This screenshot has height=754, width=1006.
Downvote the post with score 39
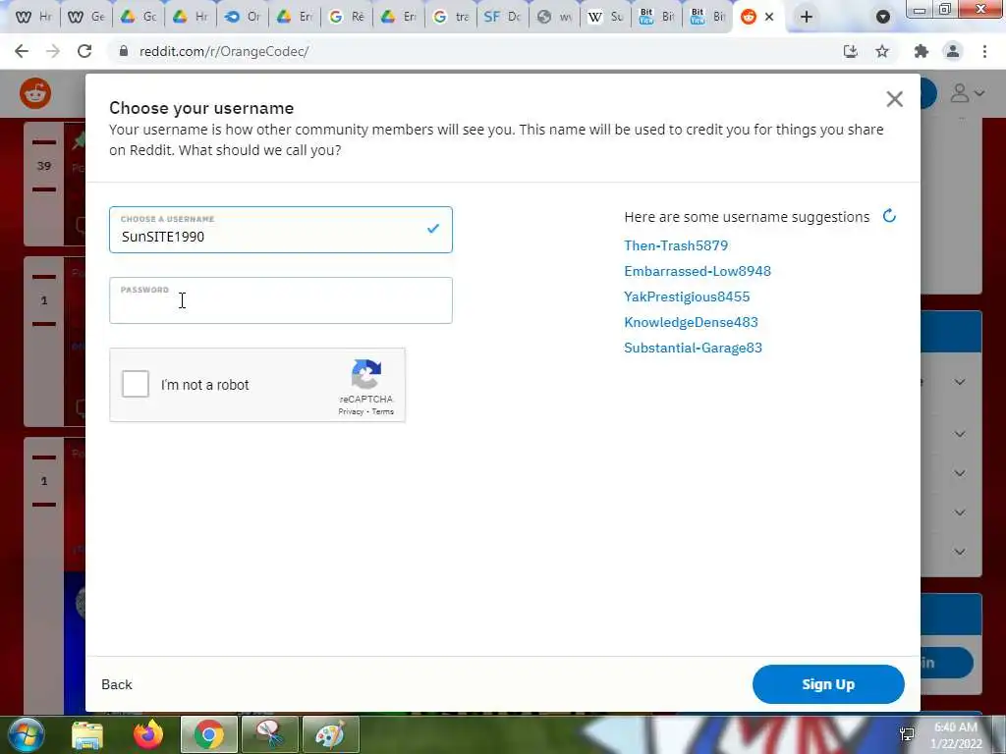click(43, 189)
